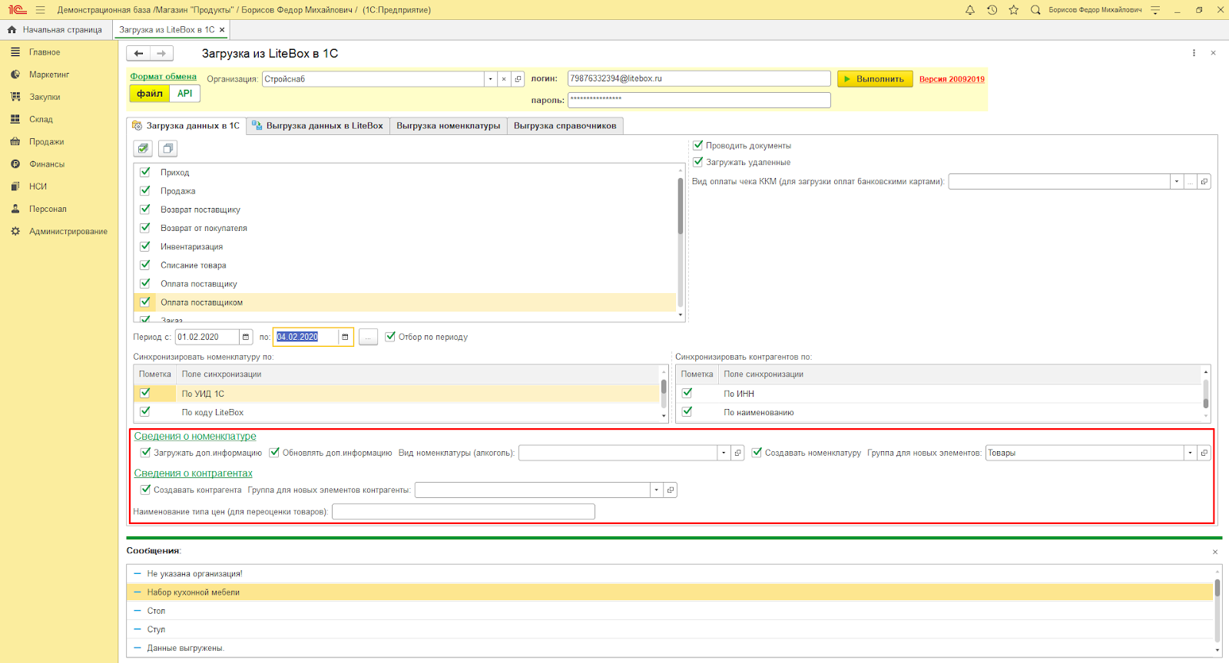This screenshot has height=663, width=1229.
Task: Close the Загрузка из LiteBox form
Action: point(1214,53)
